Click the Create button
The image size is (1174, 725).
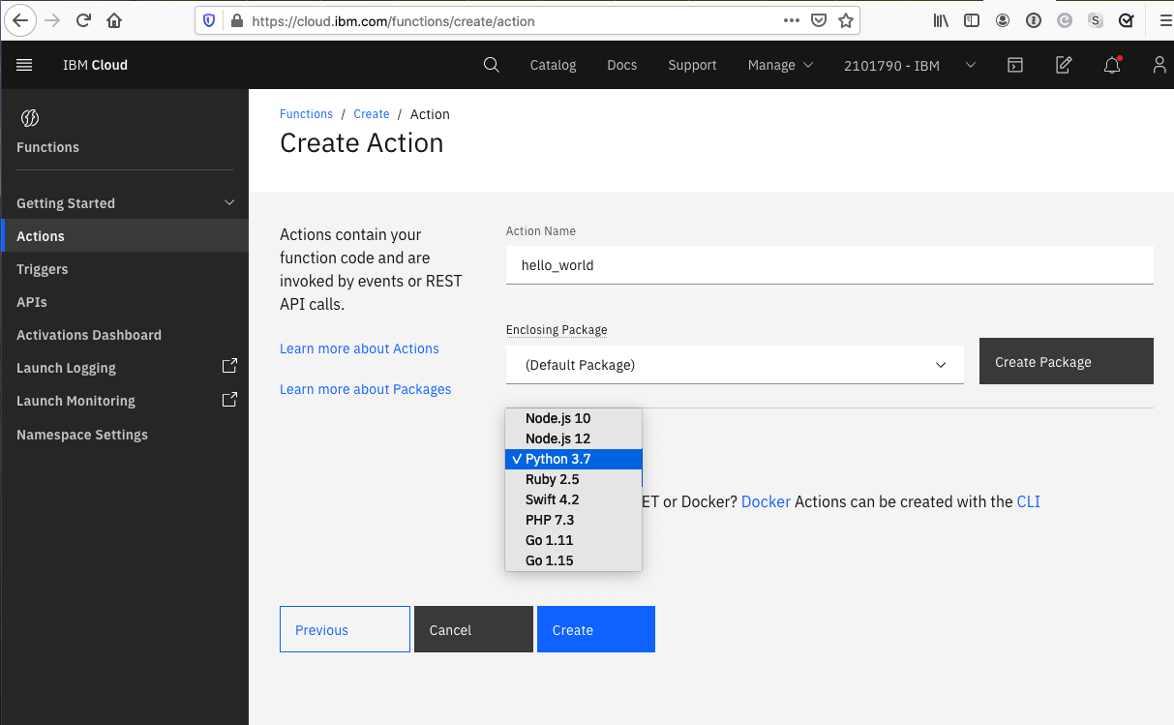click(x=596, y=629)
